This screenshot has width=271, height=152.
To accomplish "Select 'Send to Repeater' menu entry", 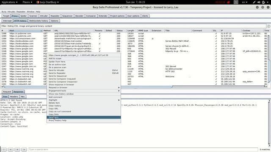I will point(84,73).
